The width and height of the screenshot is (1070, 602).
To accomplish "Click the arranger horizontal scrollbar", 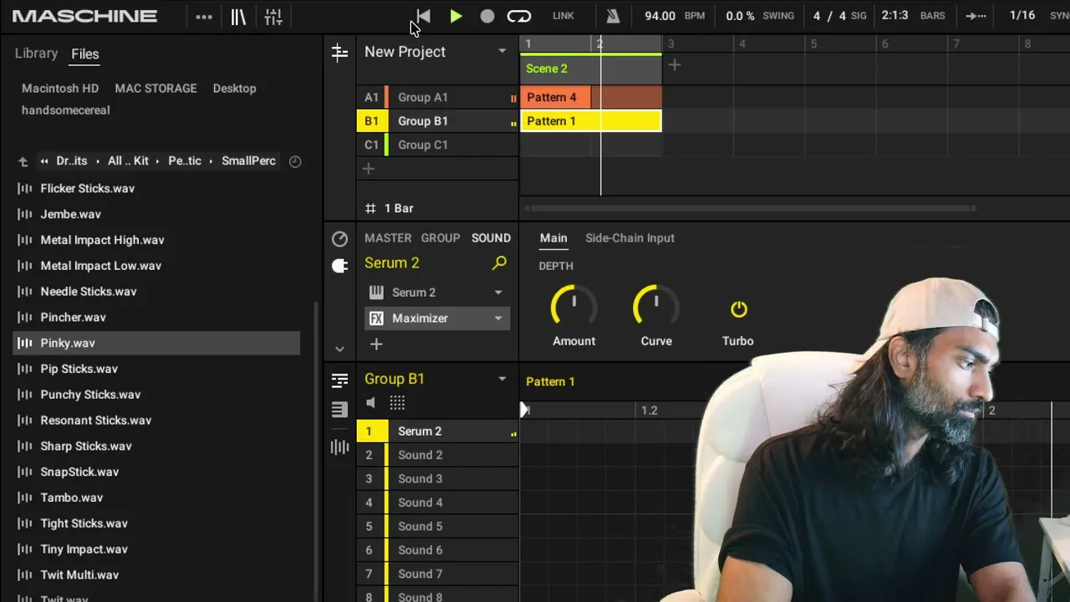I will pyautogui.click(x=749, y=208).
